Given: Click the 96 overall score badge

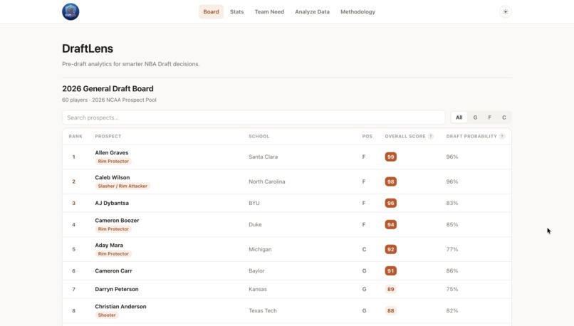Looking at the screenshot, I should pos(390,203).
